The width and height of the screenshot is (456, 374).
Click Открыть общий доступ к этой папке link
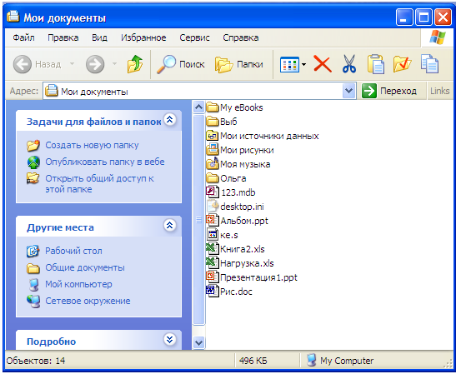click(99, 184)
